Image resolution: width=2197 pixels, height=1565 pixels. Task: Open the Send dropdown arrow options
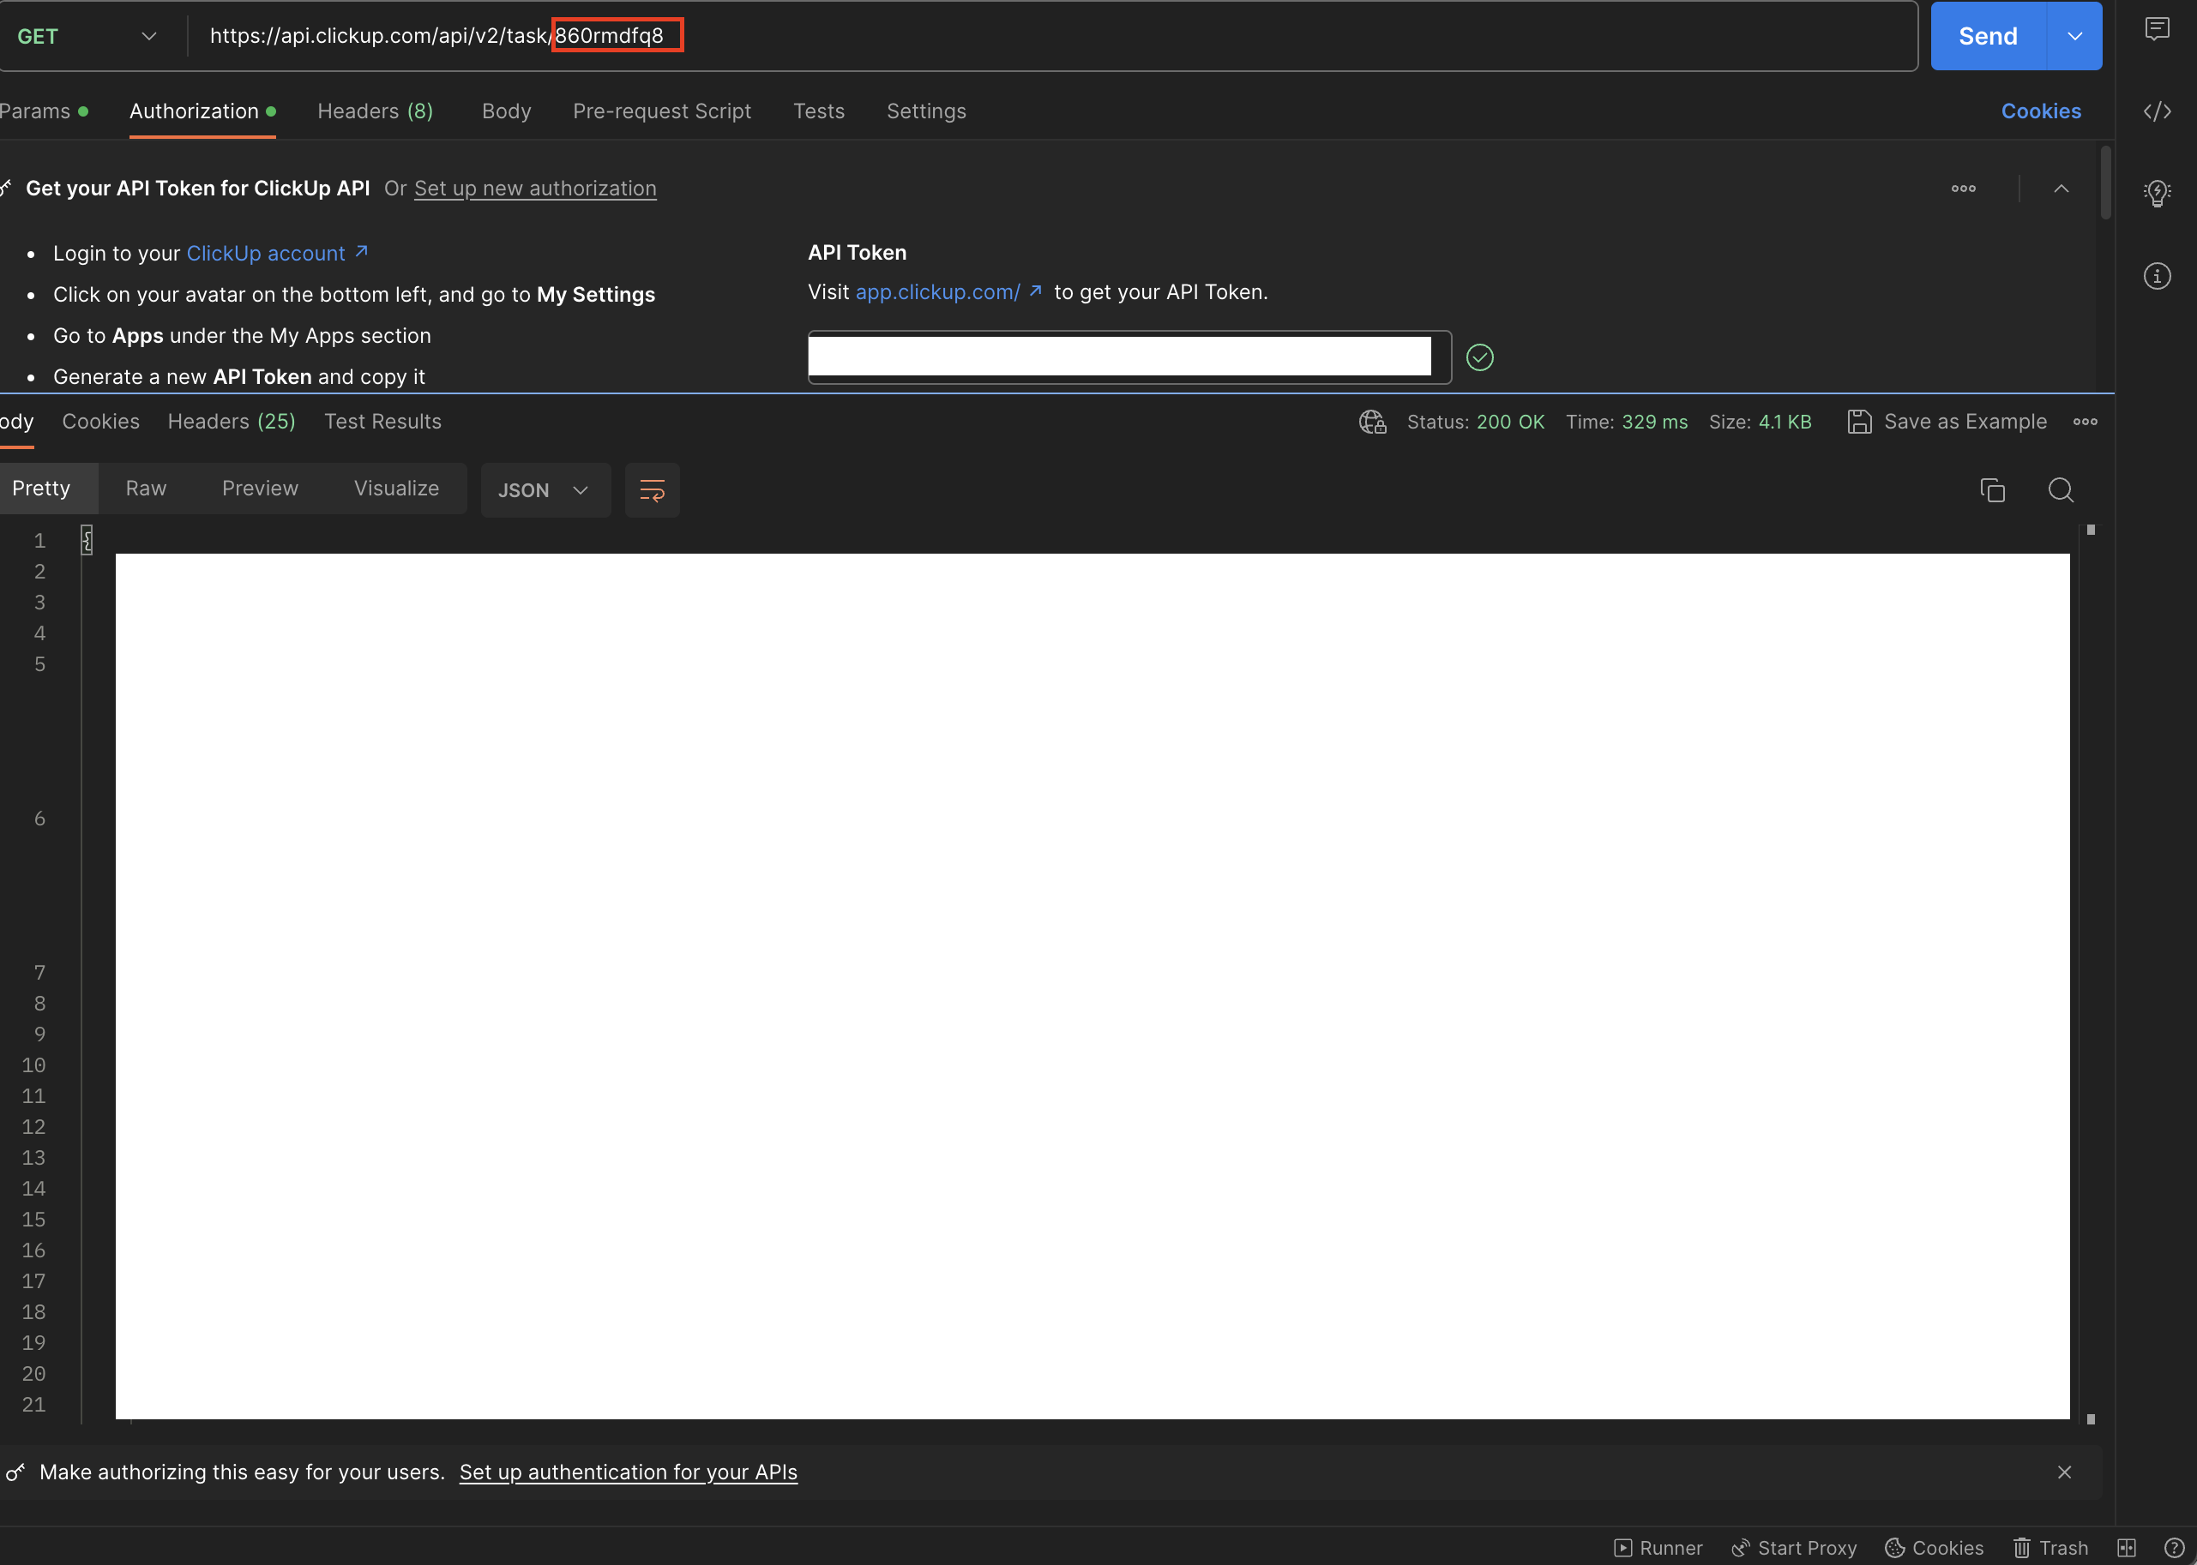2074,34
